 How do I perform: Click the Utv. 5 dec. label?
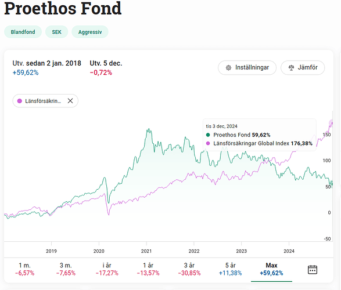(106, 63)
